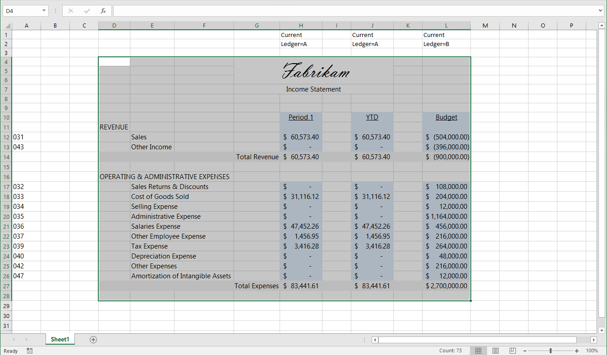Screen dimensions: 607x355
Task: Expand the formula bar dropdown arrow
Action: (x=601, y=10)
